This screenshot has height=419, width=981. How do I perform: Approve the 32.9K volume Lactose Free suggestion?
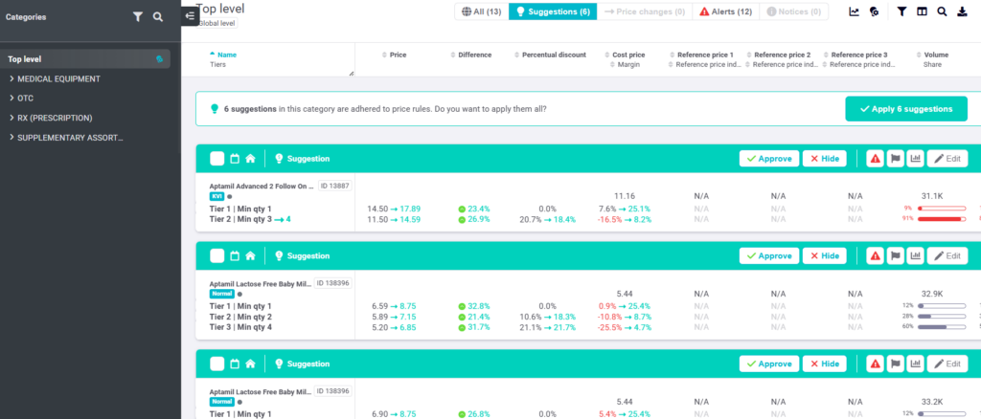click(769, 256)
